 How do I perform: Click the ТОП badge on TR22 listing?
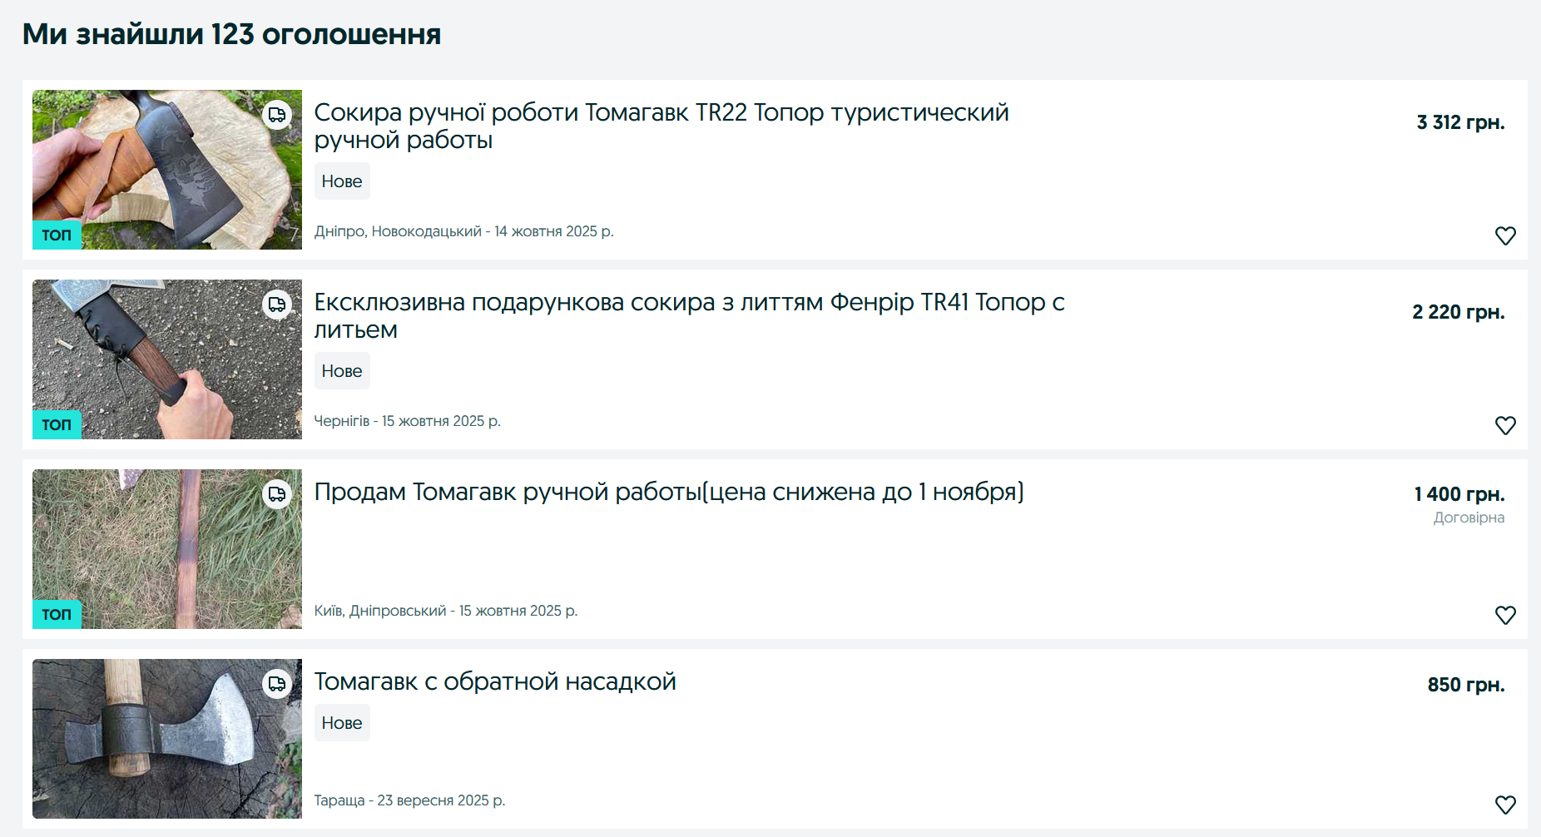(57, 235)
